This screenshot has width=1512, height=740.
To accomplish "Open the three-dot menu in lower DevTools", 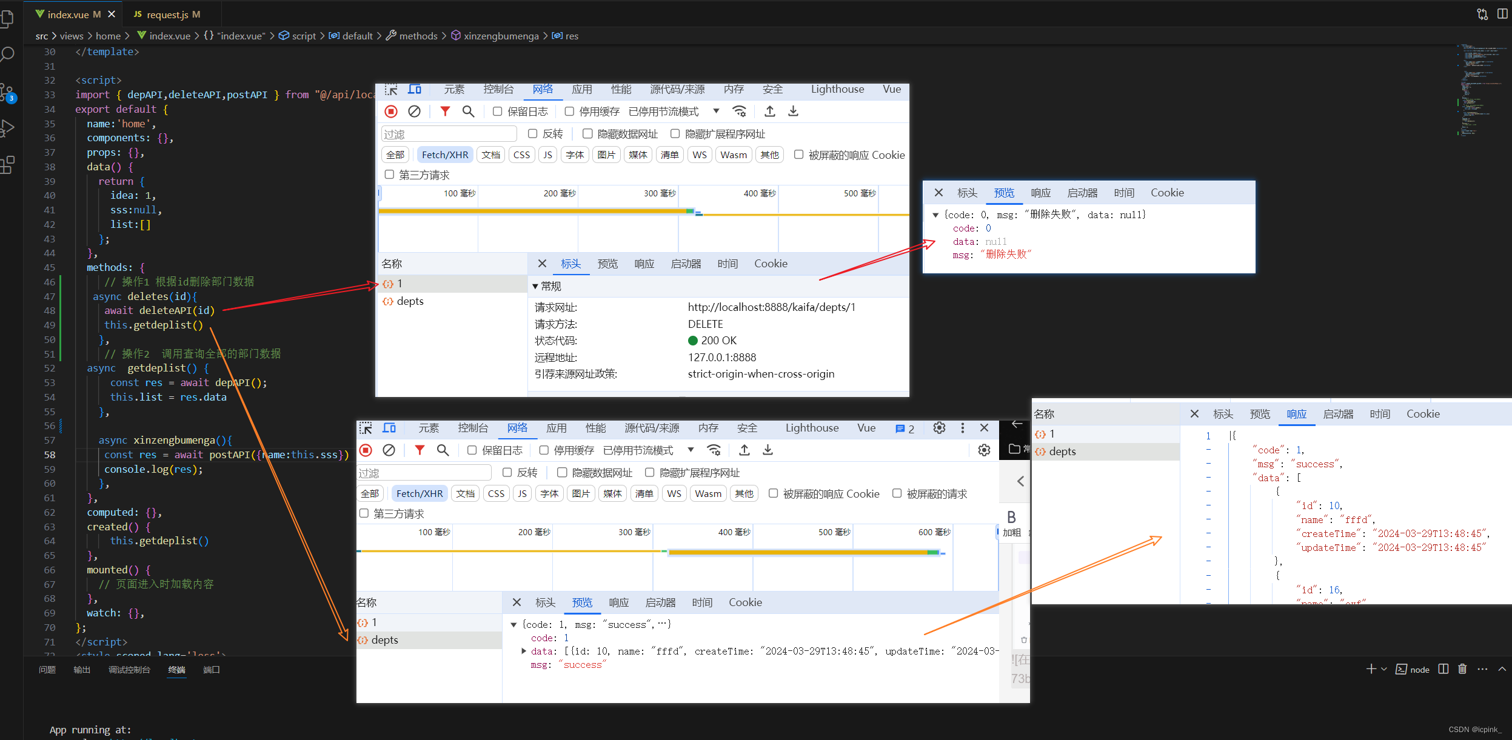I will (x=962, y=428).
